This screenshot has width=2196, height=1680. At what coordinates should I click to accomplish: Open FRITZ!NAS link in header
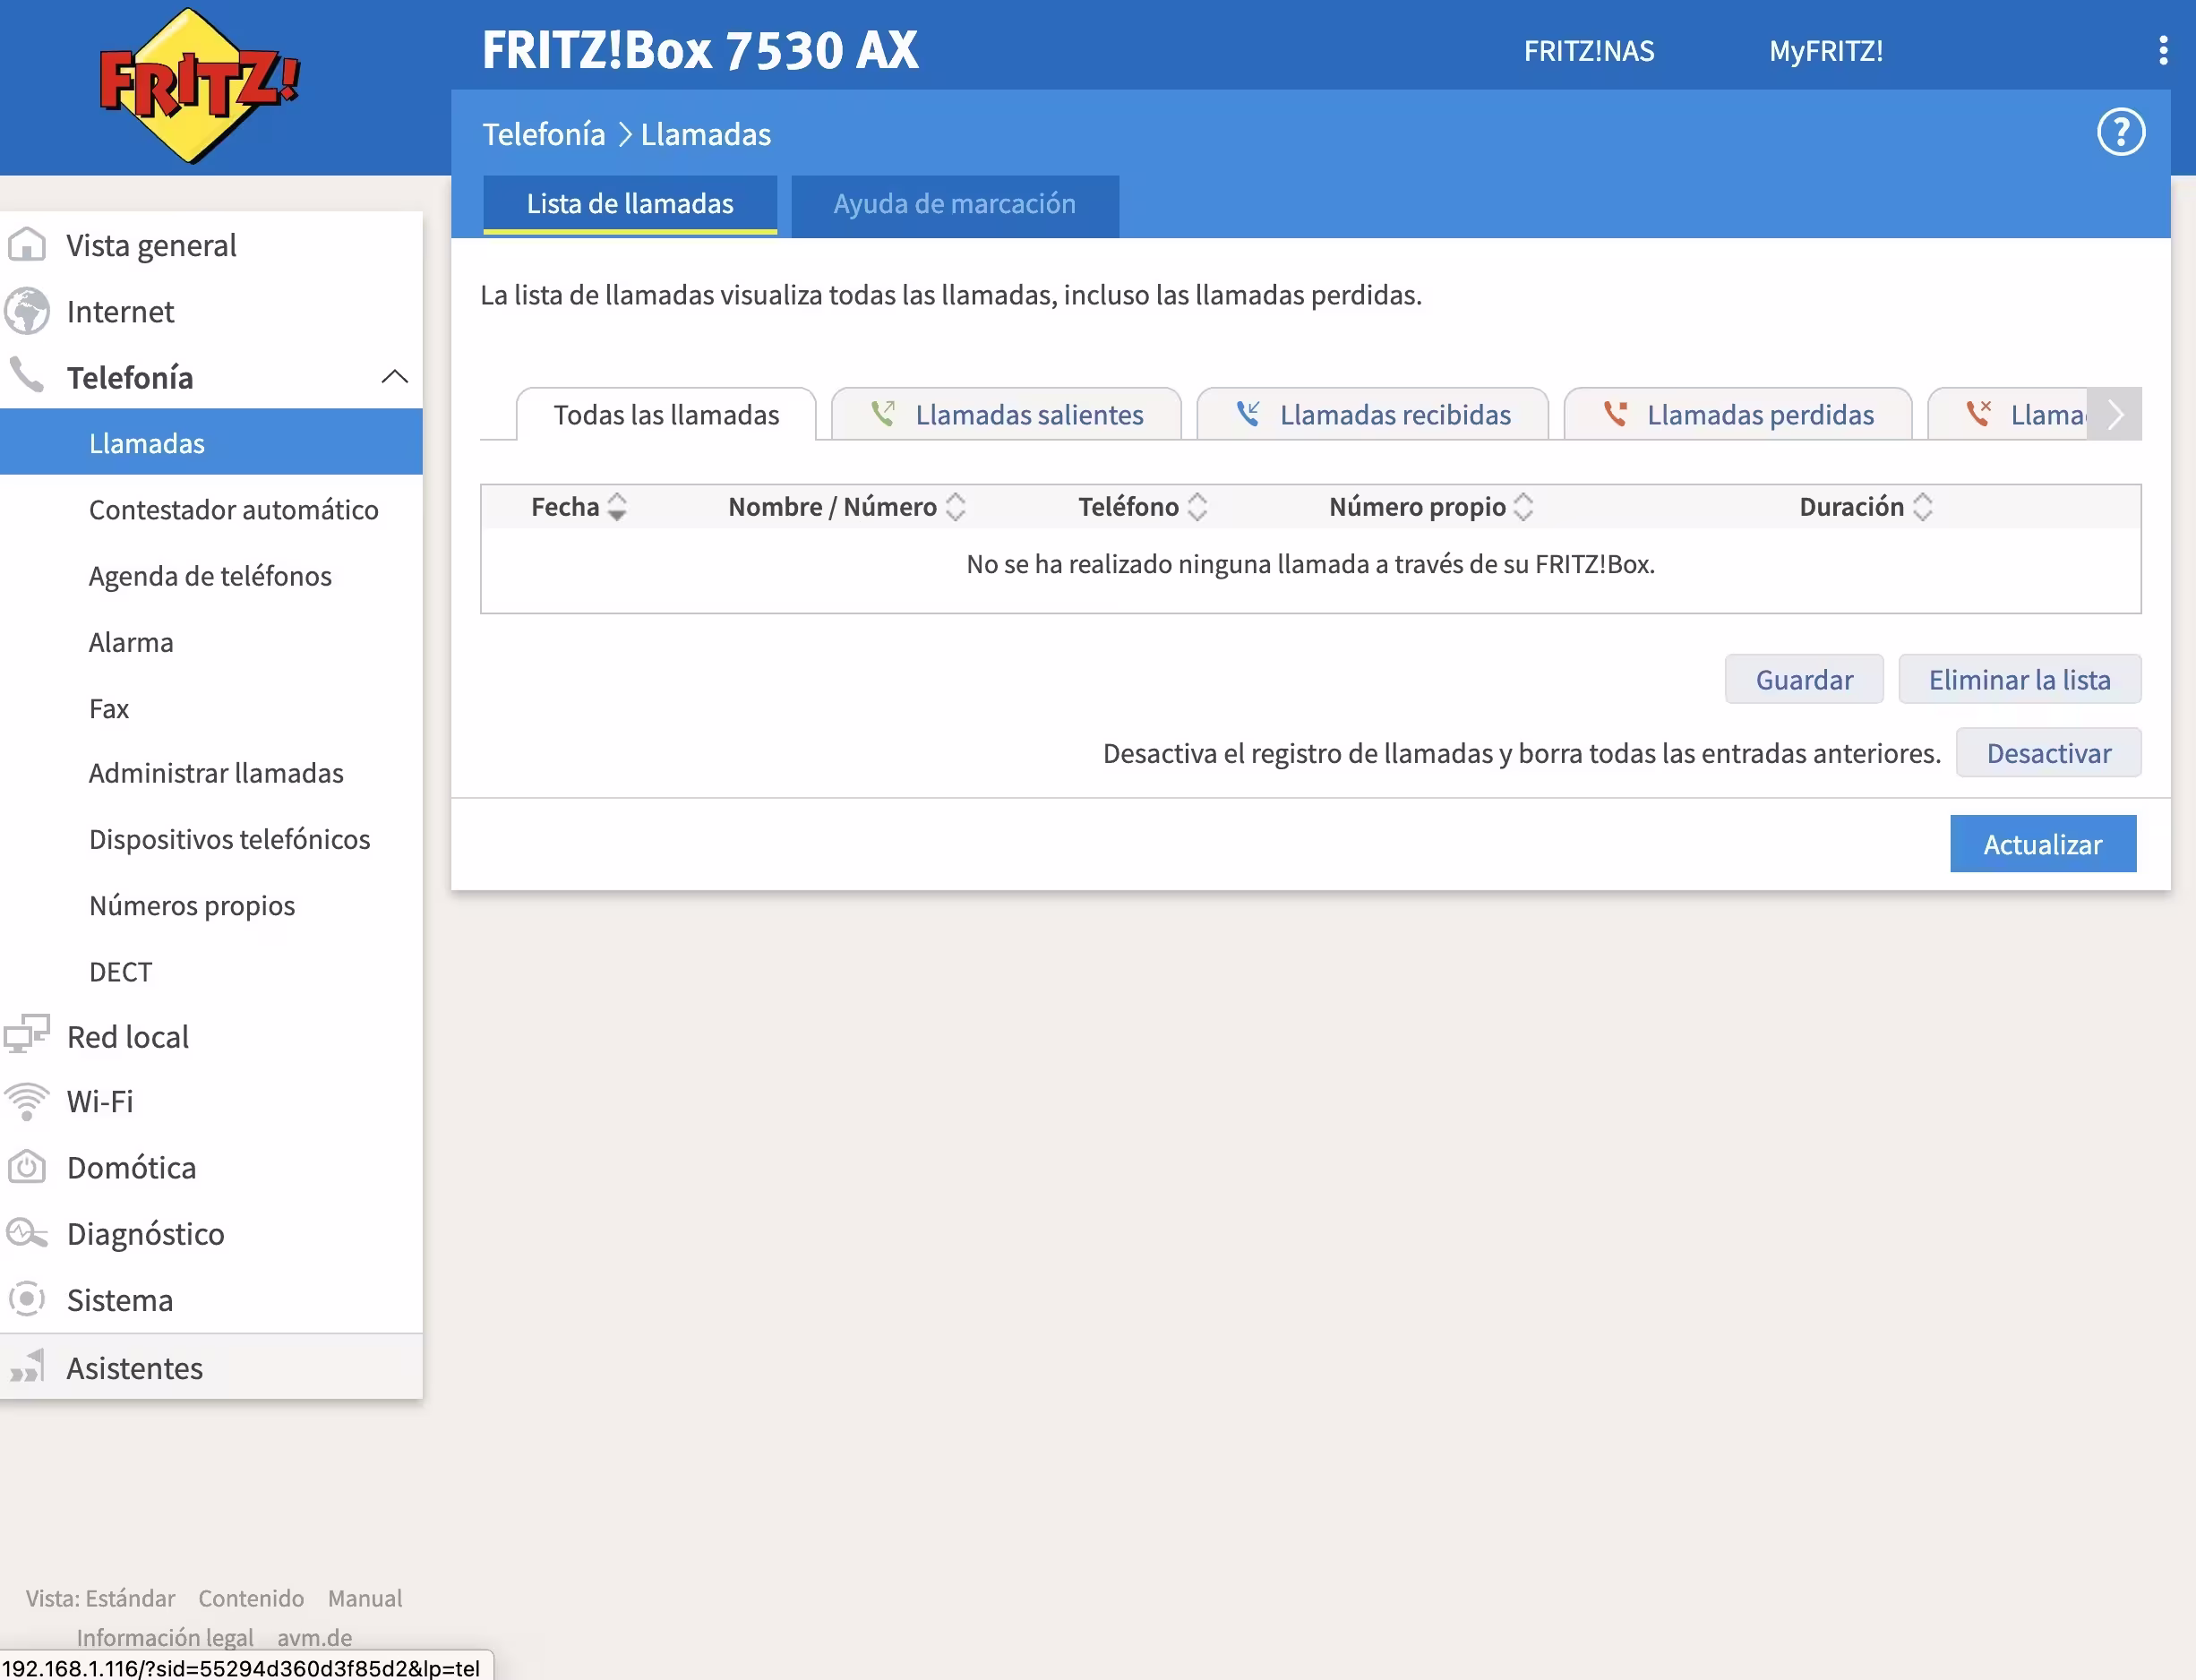coord(1589,51)
